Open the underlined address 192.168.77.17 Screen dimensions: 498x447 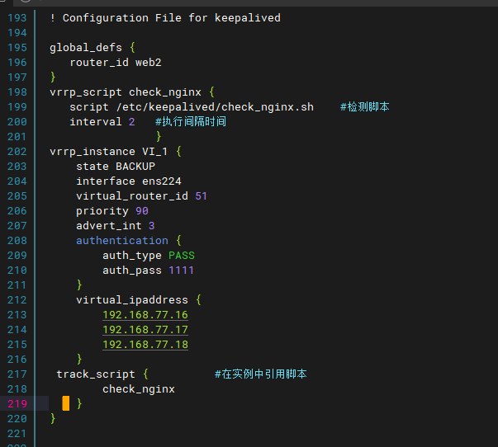145,330
